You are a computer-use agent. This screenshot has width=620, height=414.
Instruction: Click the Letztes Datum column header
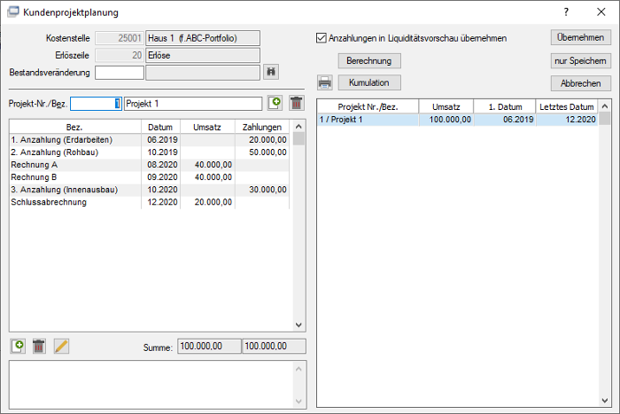coord(567,107)
